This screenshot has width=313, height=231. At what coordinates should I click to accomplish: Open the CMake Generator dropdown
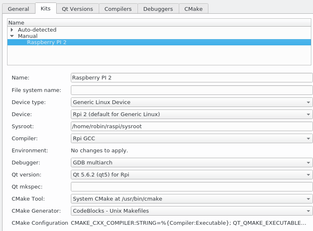192,211
